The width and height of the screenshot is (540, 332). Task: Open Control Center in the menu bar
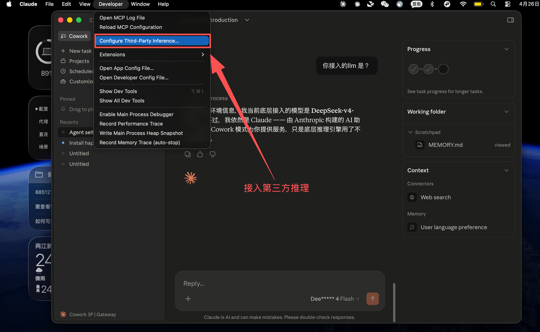point(508,4)
